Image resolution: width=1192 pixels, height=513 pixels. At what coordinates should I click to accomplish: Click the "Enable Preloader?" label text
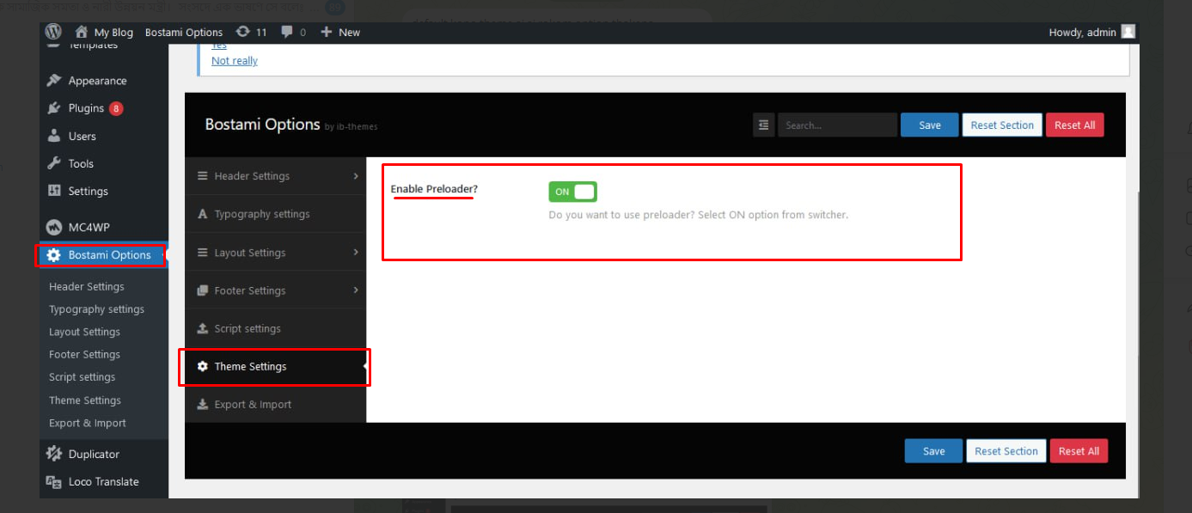(x=434, y=189)
